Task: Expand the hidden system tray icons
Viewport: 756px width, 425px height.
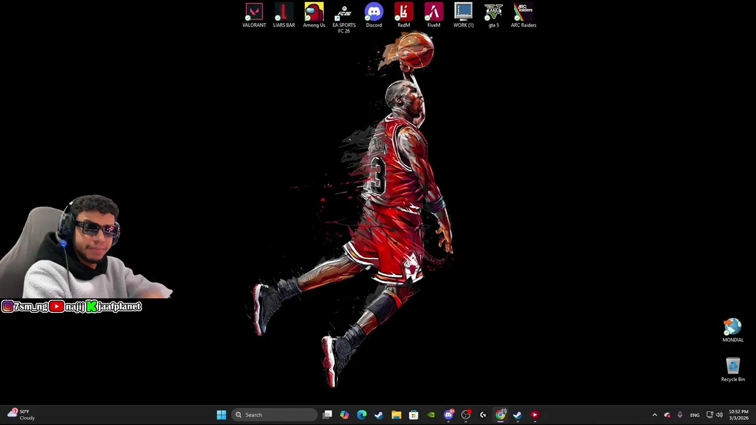Action: (654, 415)
